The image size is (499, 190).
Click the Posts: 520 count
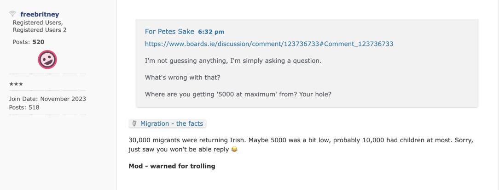(x=29, y=42)
